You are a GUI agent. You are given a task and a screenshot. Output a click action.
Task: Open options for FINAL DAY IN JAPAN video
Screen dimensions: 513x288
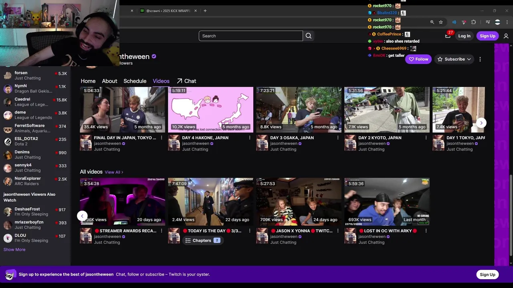[x=162, y=138]
